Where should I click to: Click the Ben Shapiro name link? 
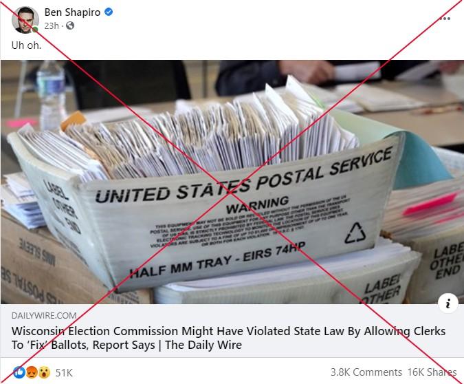[x=72, y=12]
